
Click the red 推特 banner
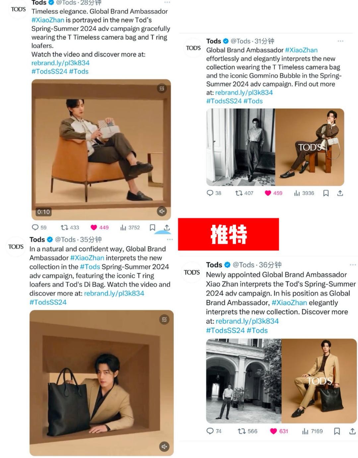pos(228,234)
